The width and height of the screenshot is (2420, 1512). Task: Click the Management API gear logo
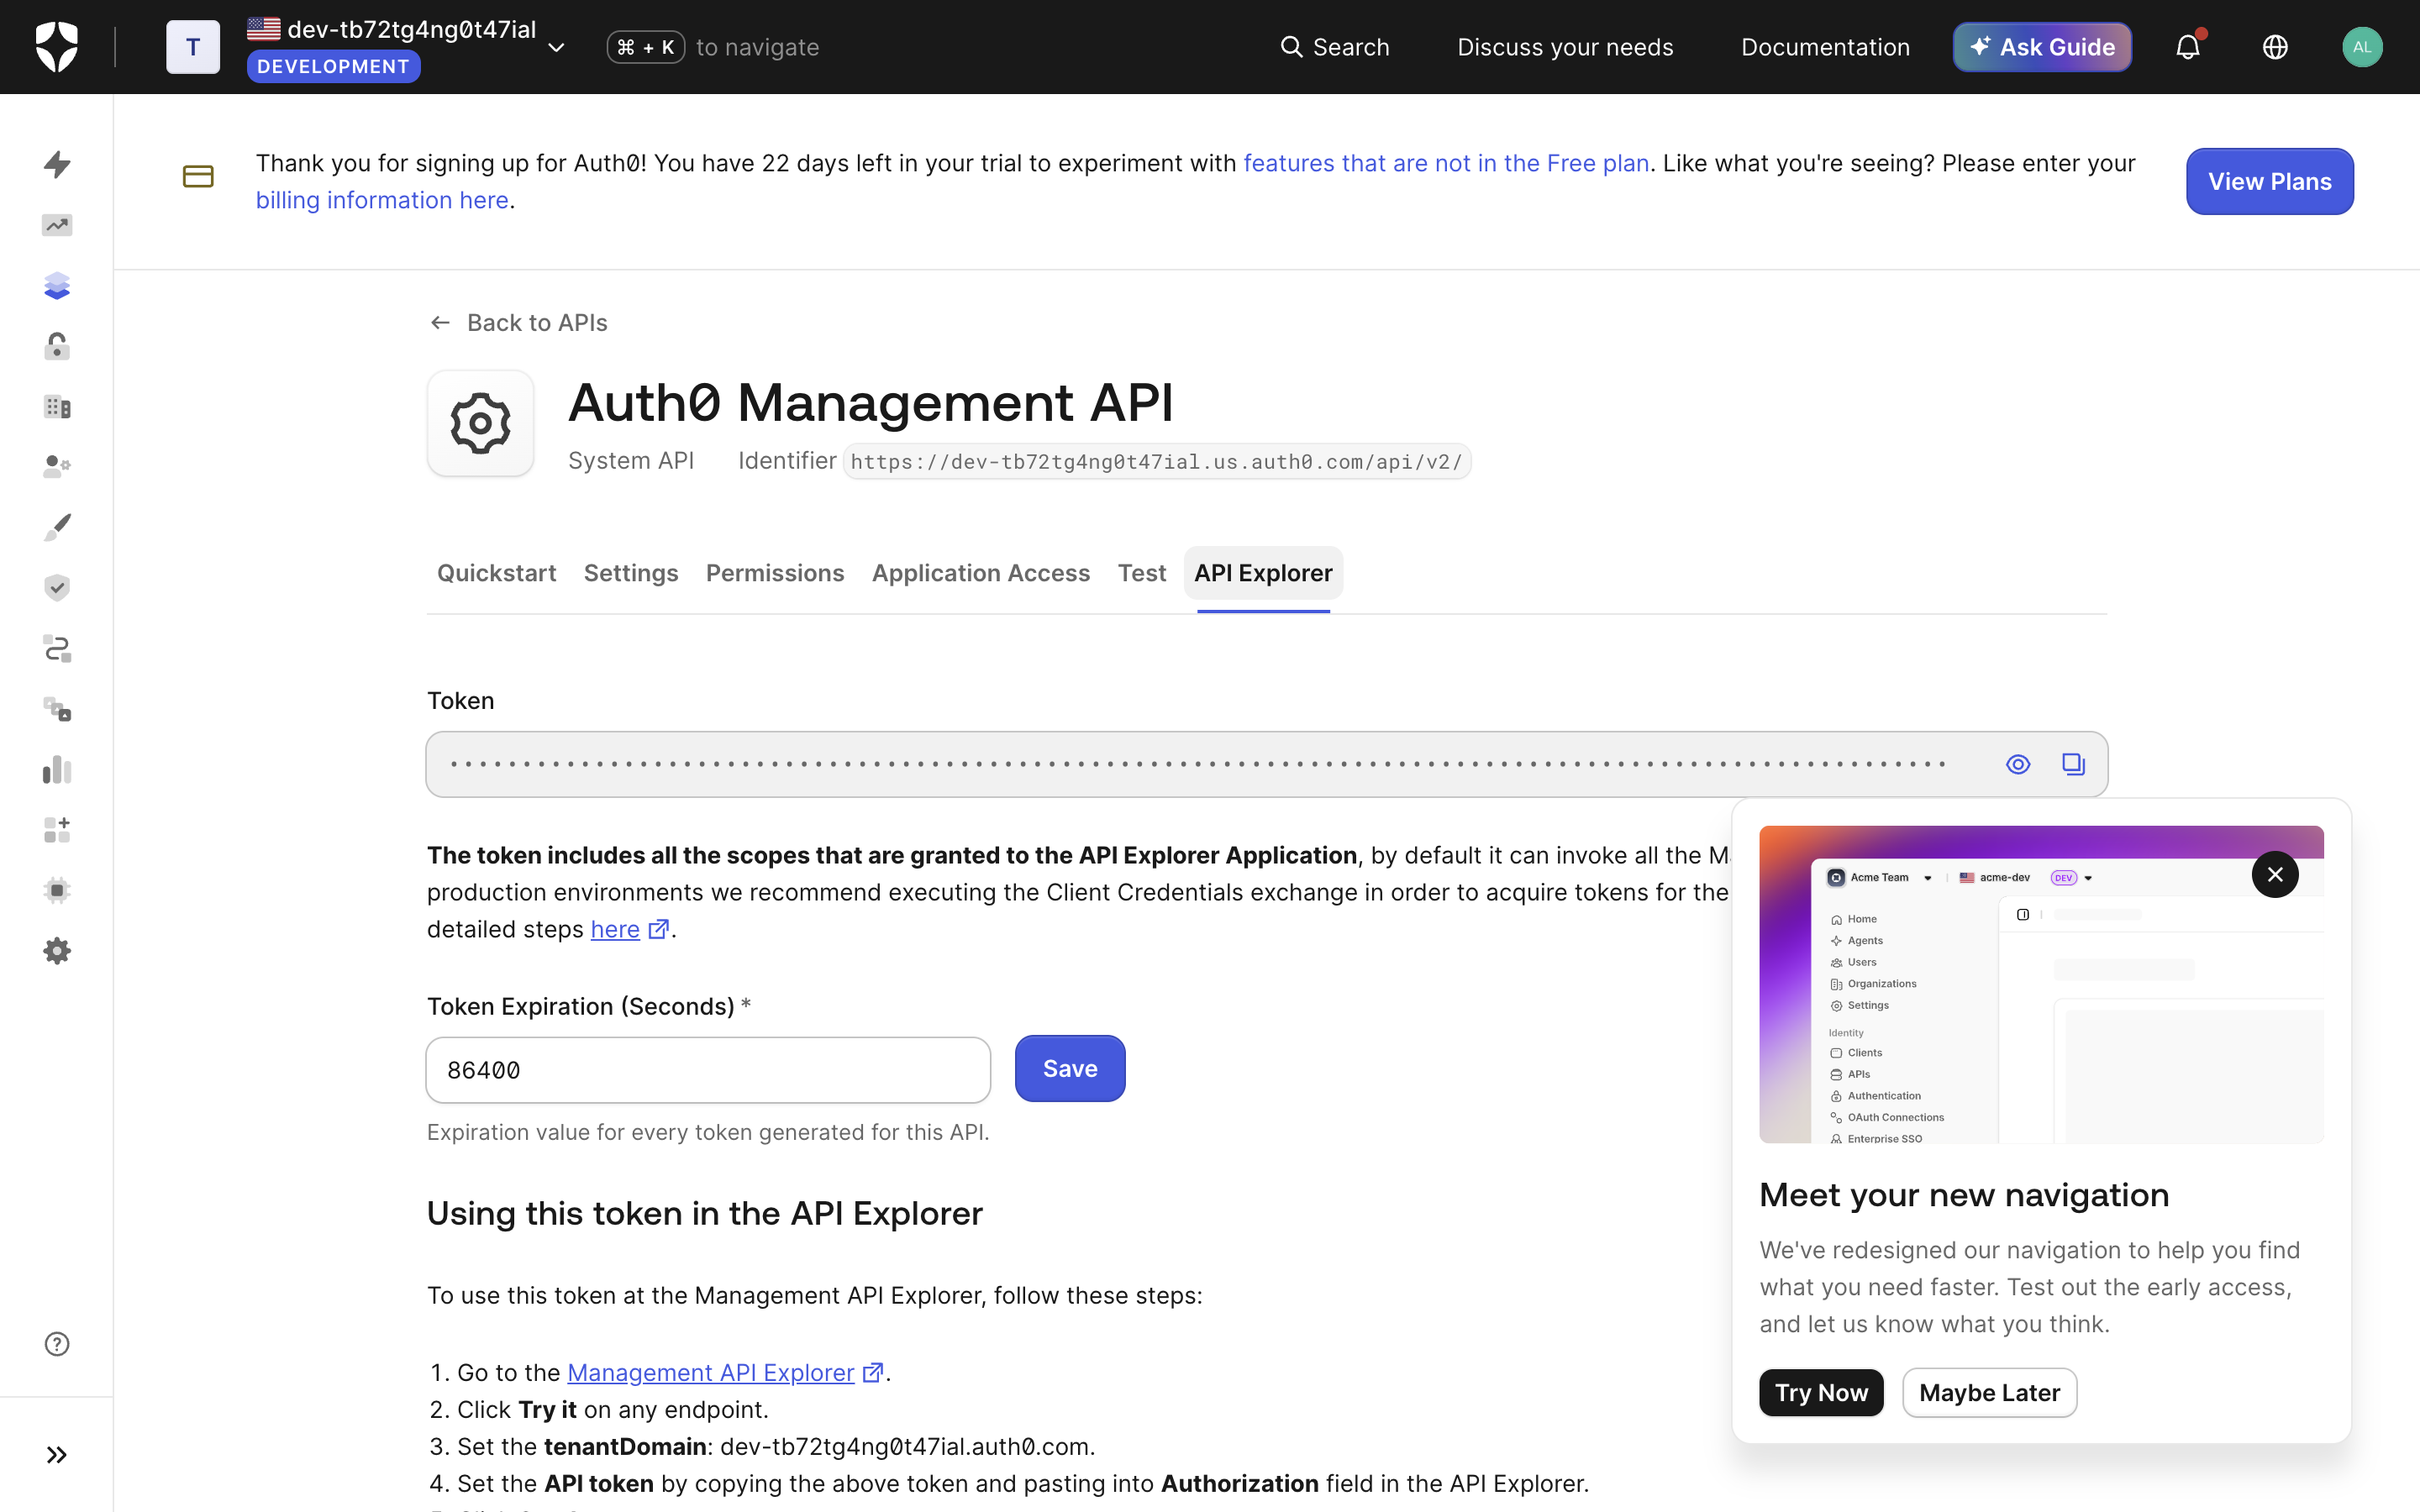tap(480, 423)
